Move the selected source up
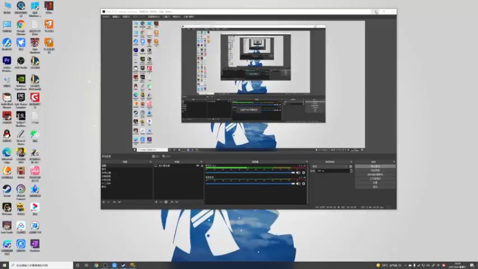 pyautogui.click(x=172, y=202)
